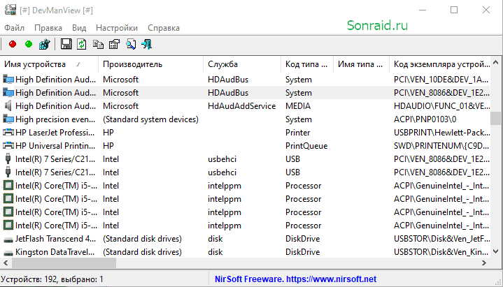Click the DevManView window title text

click(x=56, y=10)
